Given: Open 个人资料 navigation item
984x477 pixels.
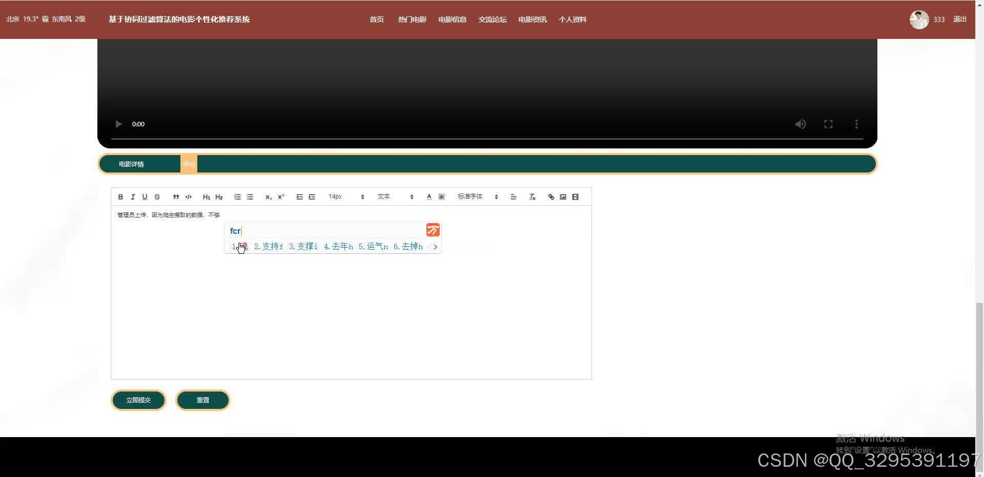Looking at the screenshot, I should point(572,19).
